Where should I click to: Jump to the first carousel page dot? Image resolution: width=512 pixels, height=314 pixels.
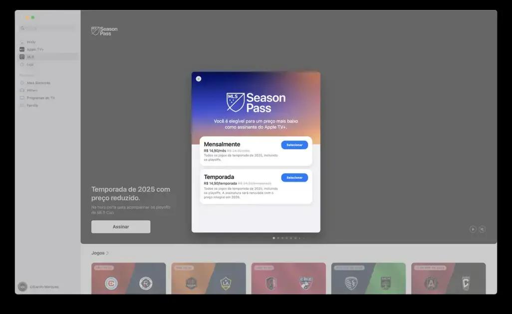(x=273, y=238)
